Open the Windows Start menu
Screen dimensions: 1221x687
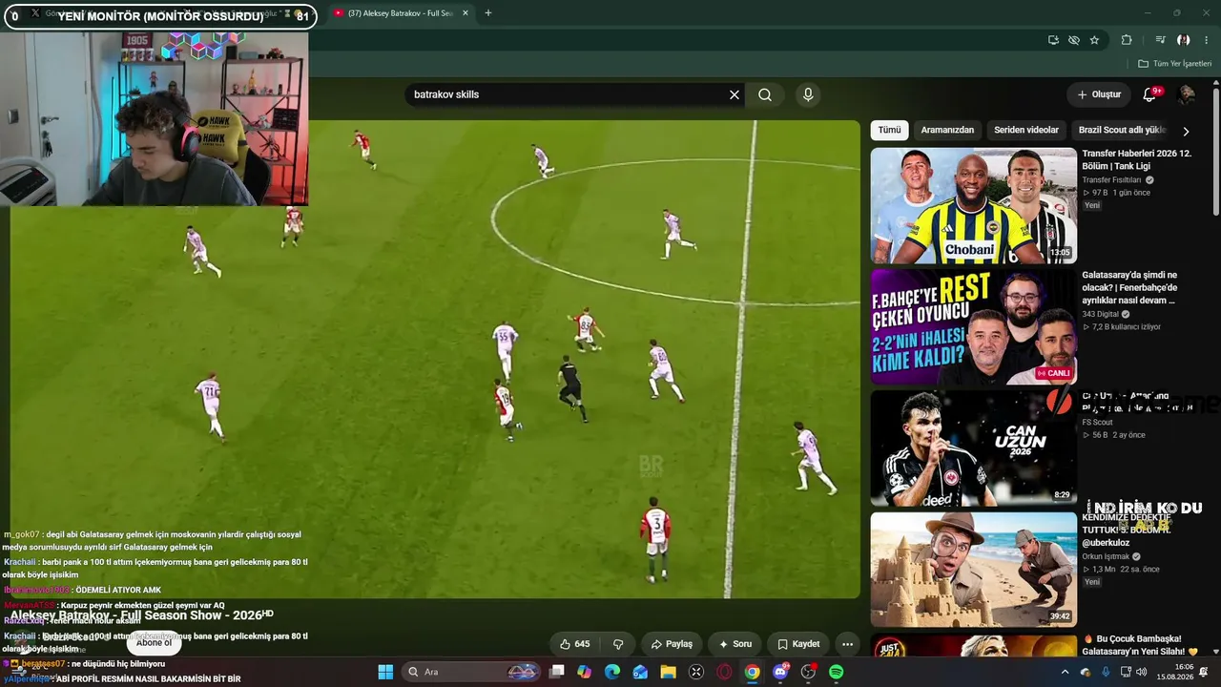385,672
